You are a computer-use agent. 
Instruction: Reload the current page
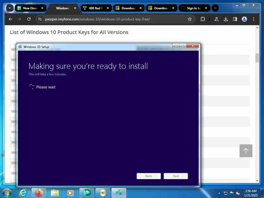coord(29,19)
